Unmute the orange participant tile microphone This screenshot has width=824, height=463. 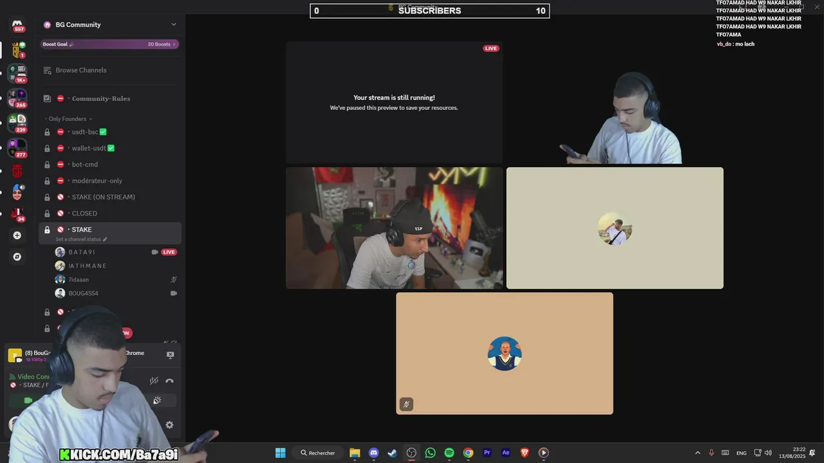pyautogui.click(x=406, y=404)
